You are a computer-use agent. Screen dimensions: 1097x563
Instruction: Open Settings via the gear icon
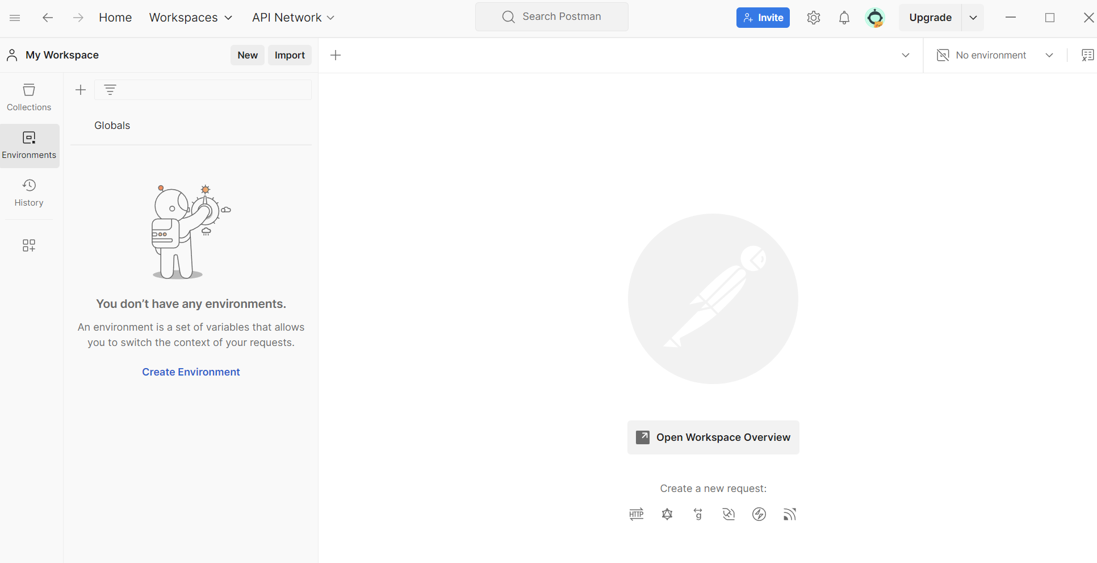tap(814, 18)
